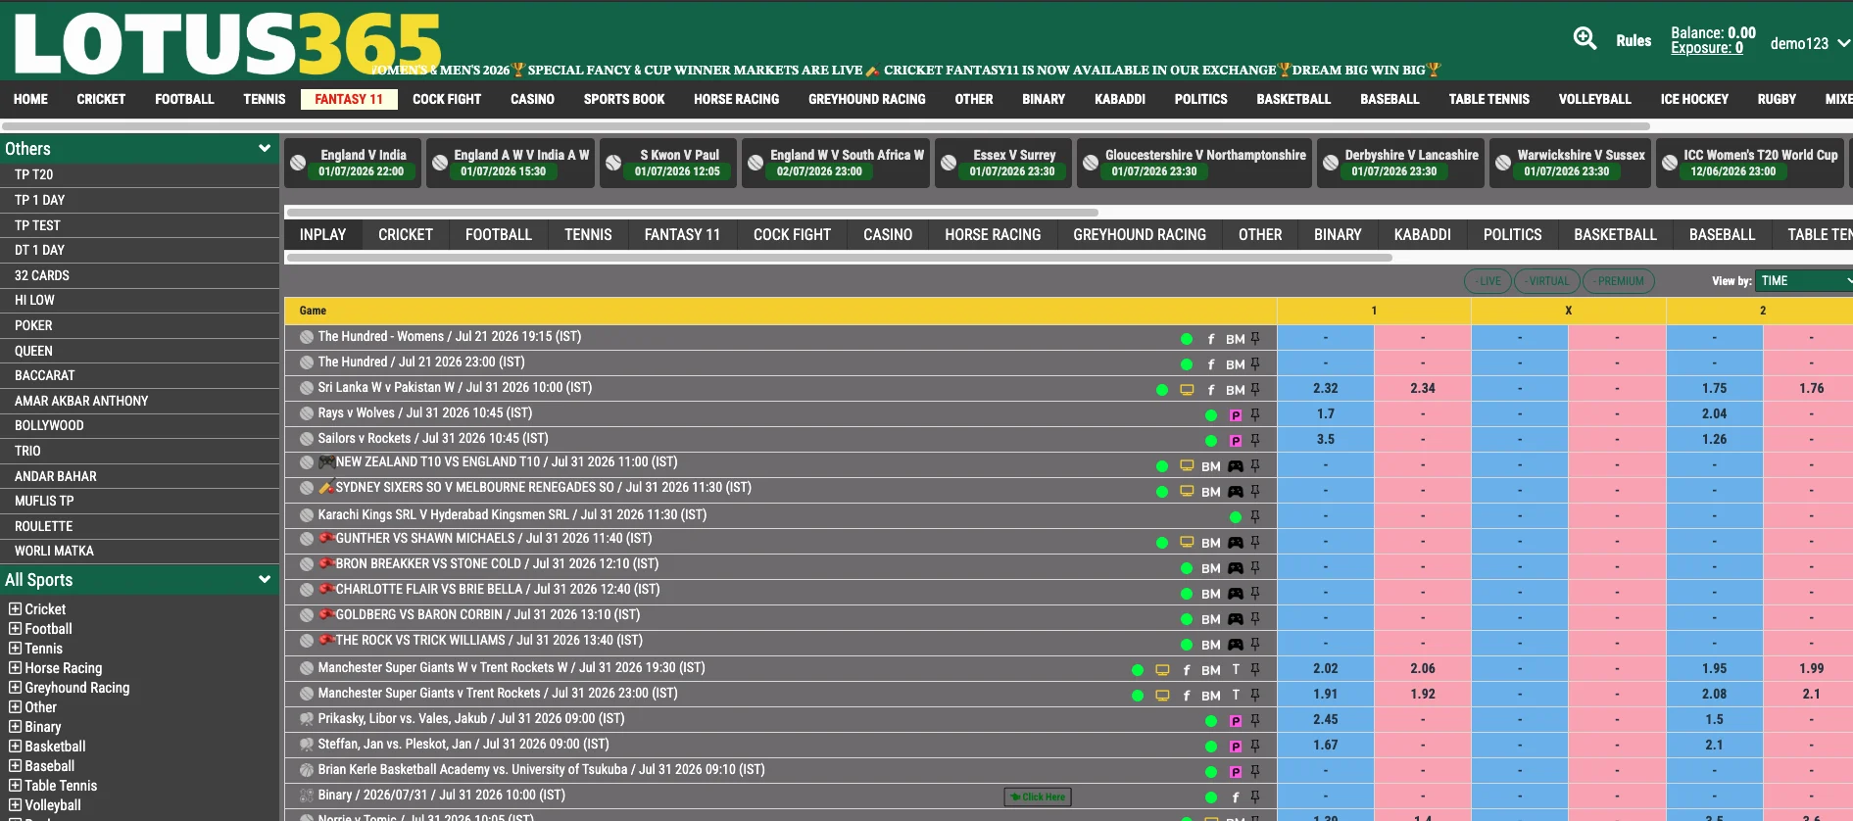Click gamepad icon for NEW ZEALAND T10 VS ENGLAND T10
Viewport: 1853px width, 821px height.
click(1236, 466)
